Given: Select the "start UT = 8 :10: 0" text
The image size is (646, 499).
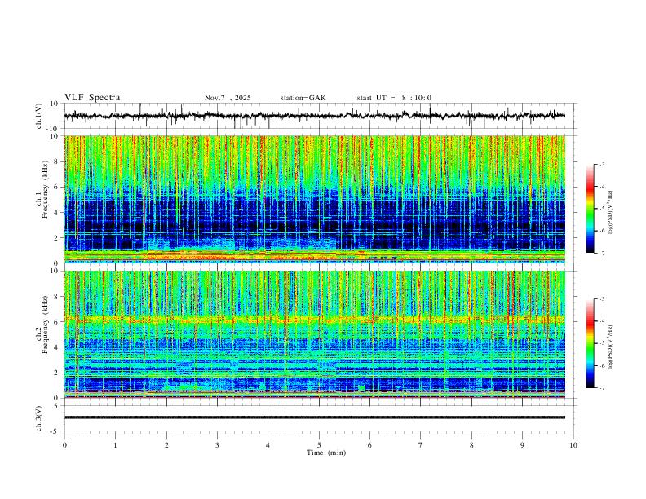Looking at the screenshot, I should click(x=394, y=98).
